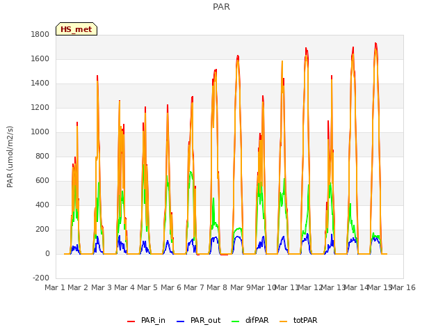
Task: Click the Mar 8 peak near 1630
Action: pyautogui.click(x=238, y=56)
